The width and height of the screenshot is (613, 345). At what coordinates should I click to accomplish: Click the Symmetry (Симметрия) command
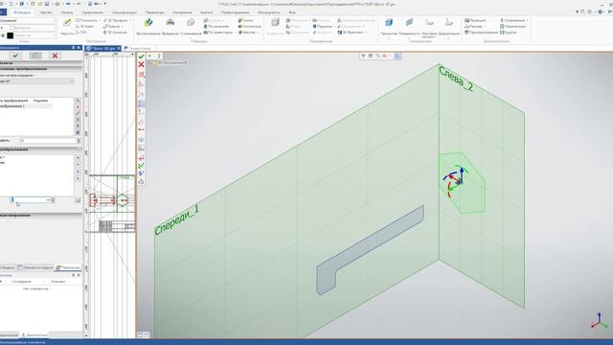(x=249, y=26)
